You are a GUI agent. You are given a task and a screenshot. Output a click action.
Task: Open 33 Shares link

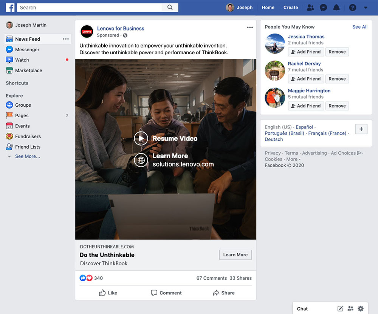(240, 278)
